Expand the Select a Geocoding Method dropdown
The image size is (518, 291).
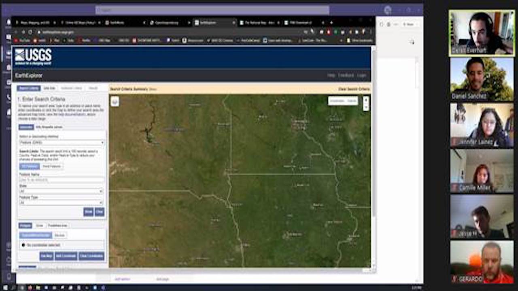62,143
